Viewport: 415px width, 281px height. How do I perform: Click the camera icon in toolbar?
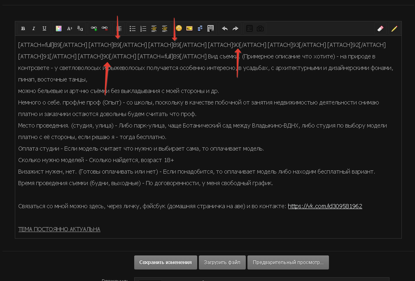pyautogui.click(x=260, y=28)
